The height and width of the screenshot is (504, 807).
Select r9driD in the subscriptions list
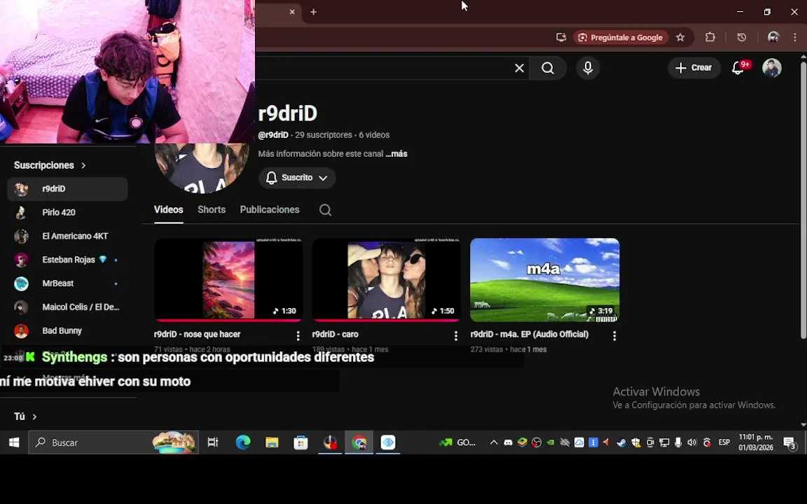click(x=67, y=189)
